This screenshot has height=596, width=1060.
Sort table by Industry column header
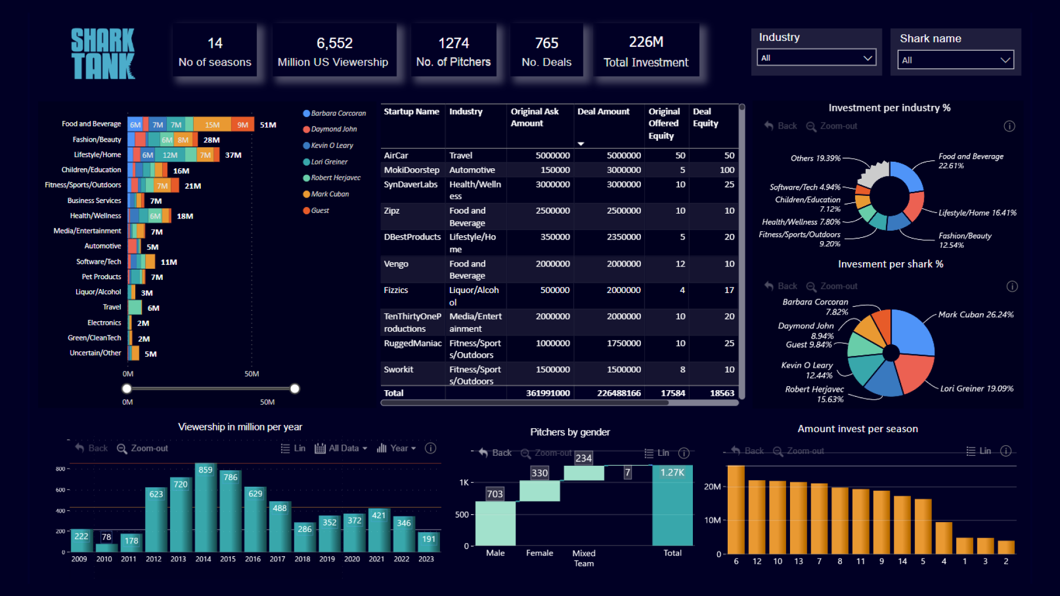click(465, 111)
